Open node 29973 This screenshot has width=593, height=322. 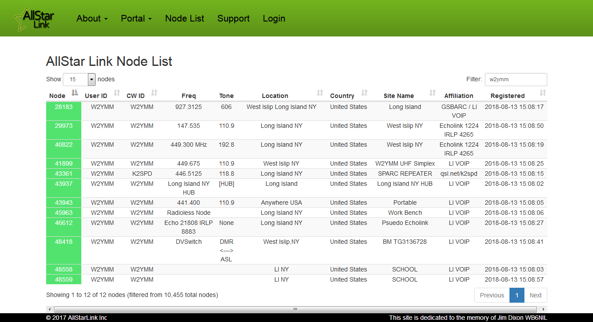tap(64, 126)
